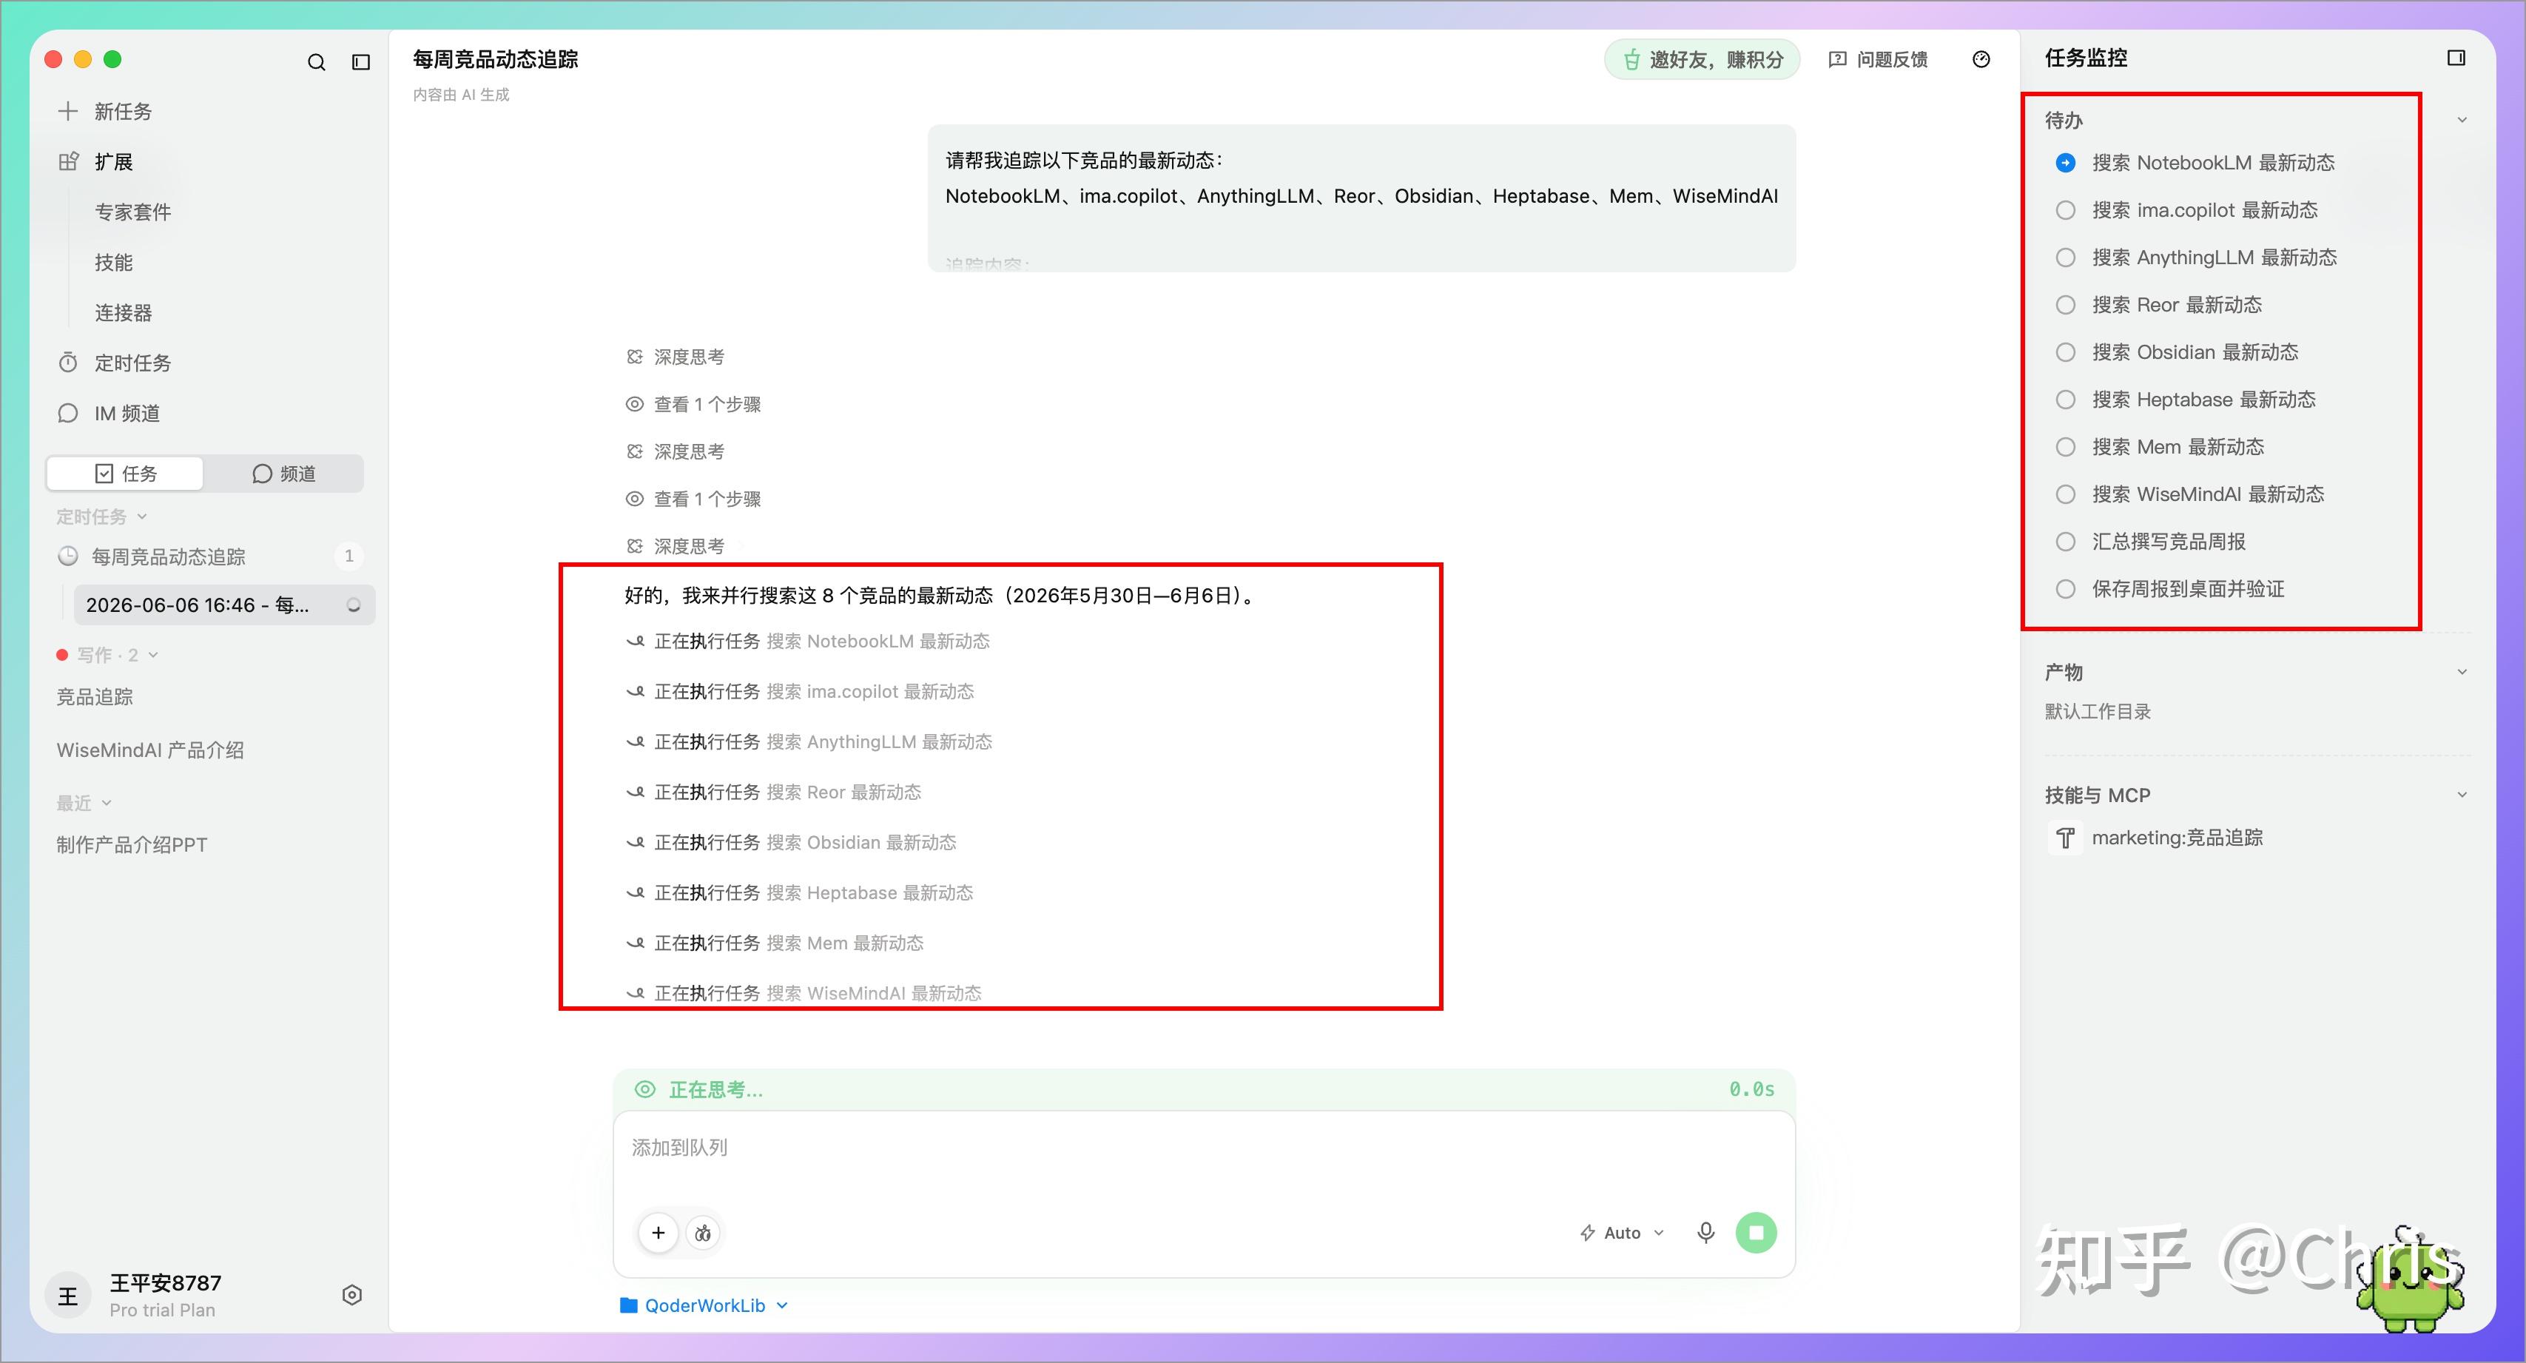Open the 技能 skills page

114,262
